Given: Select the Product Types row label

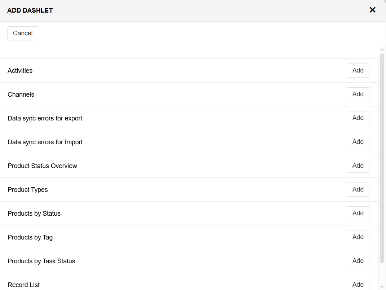Looking at the screenshot, I should [28, 190].
